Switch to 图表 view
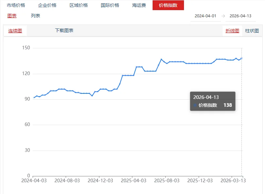The image size is (265, 194). tap(12, 16)
